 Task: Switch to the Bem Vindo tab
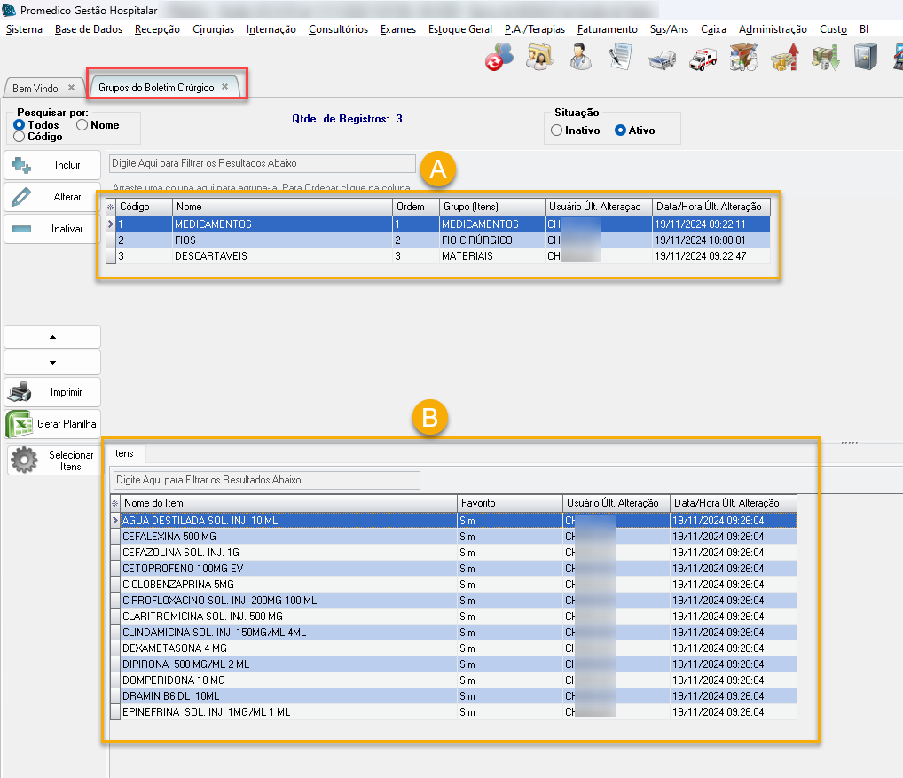pos(35,88)
